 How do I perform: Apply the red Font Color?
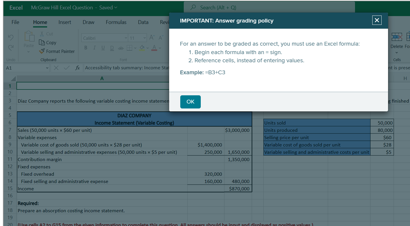click(155, 48)
